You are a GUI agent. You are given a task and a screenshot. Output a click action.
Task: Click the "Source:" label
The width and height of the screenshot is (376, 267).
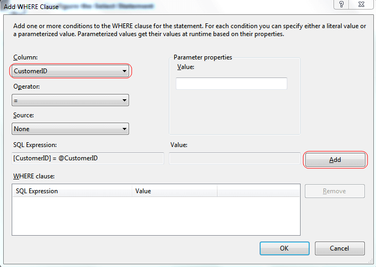click(x=24, y=115)
